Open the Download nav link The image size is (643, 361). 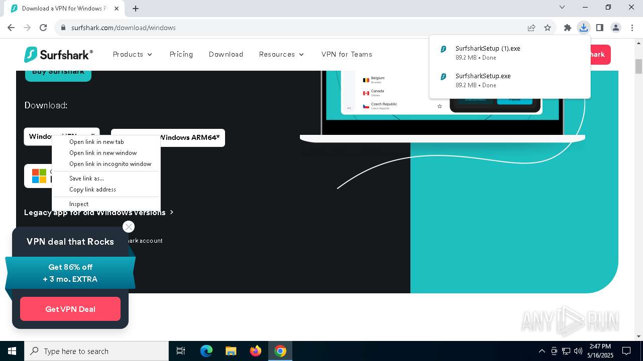coord(226,54)
